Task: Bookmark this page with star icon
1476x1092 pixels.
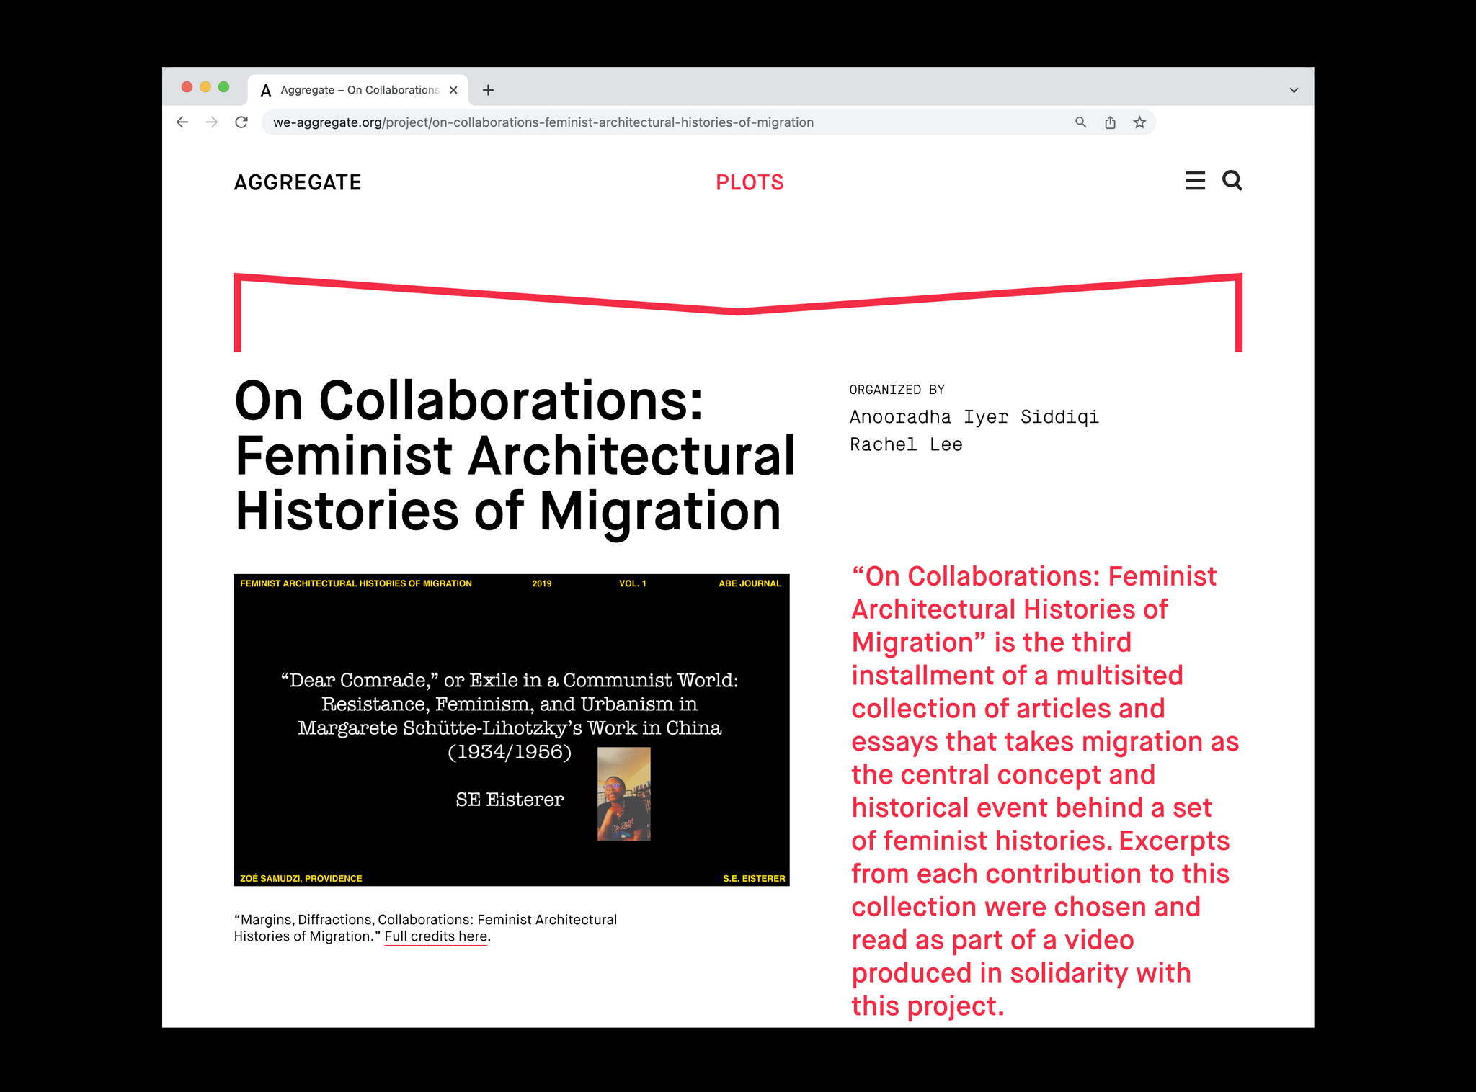Action: (1139, 122)
